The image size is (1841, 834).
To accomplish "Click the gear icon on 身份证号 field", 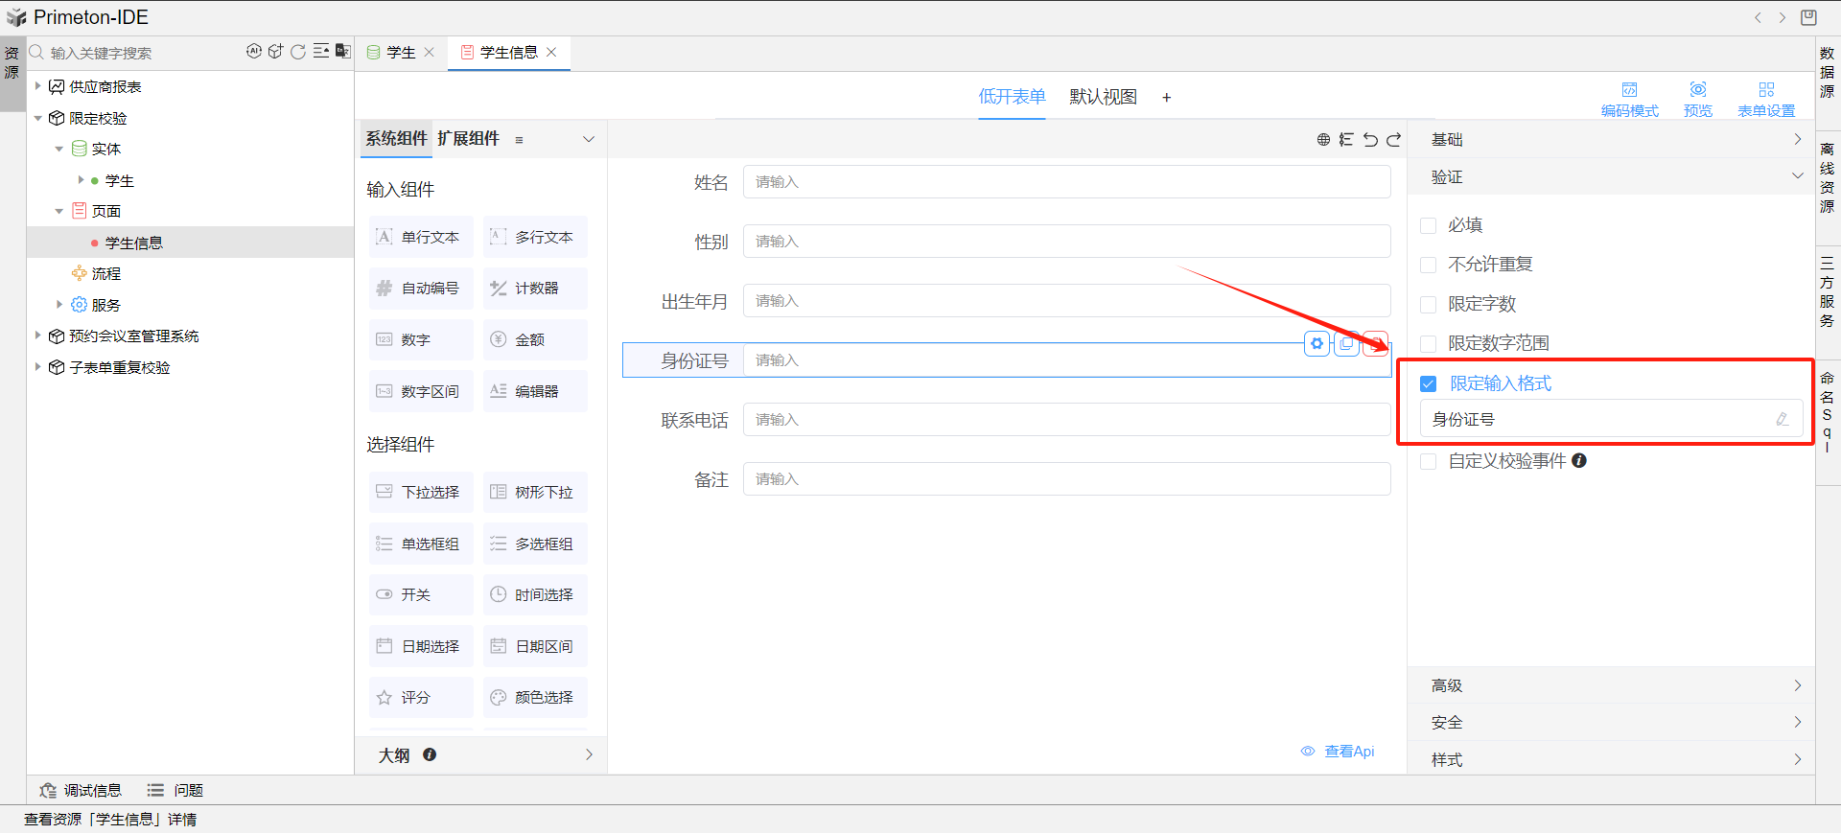I will coord(1317,343).
